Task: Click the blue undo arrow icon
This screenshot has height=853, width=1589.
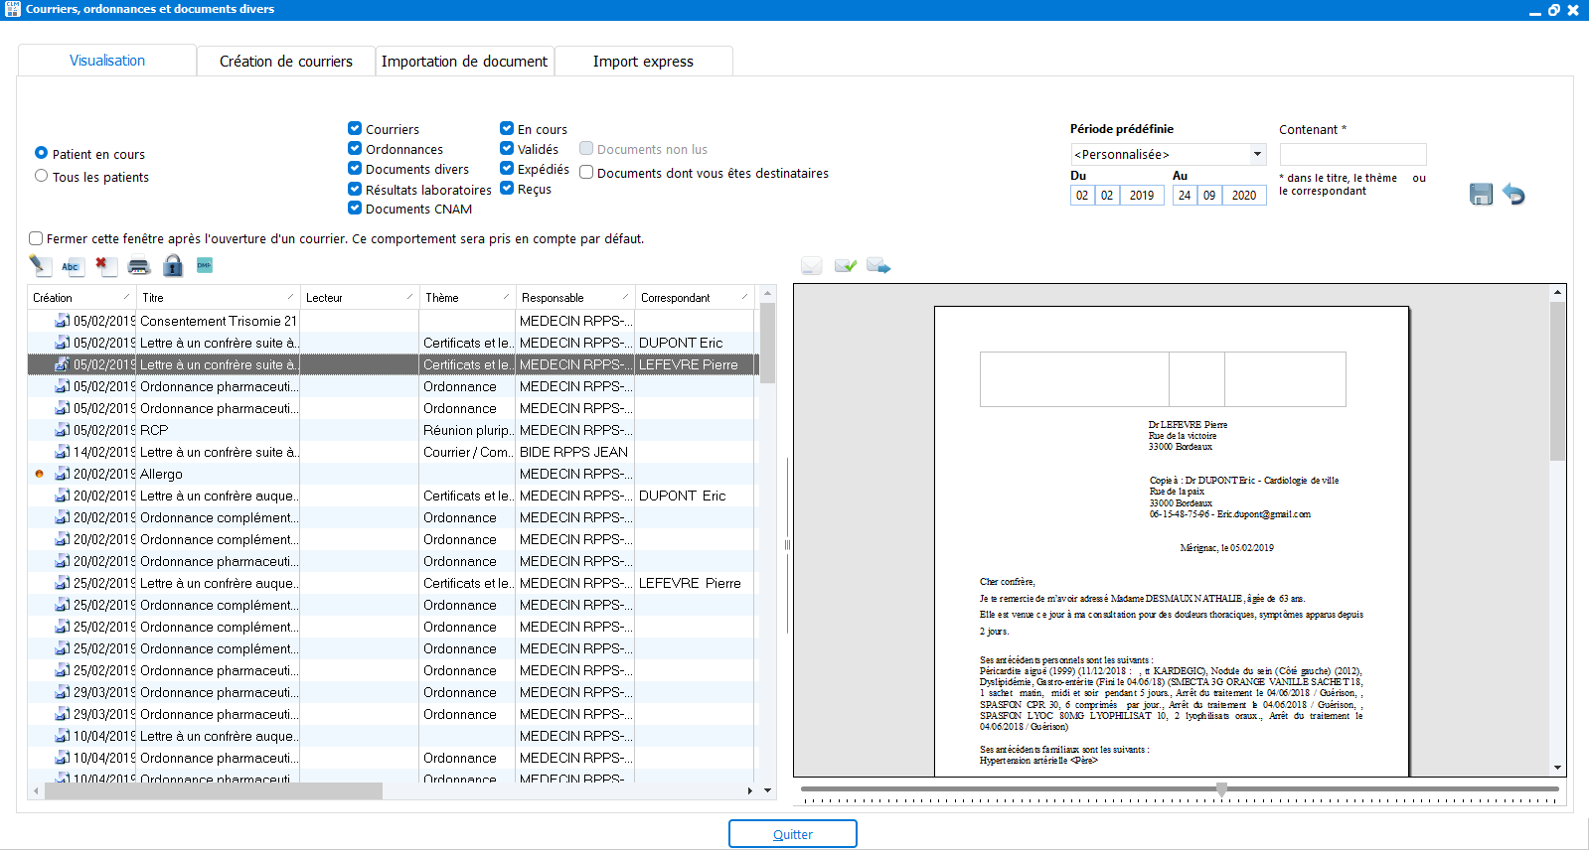Action: tap(1513, 195)
